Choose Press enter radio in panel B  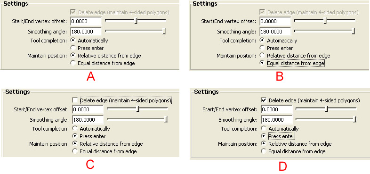click(x=262, y=48)
